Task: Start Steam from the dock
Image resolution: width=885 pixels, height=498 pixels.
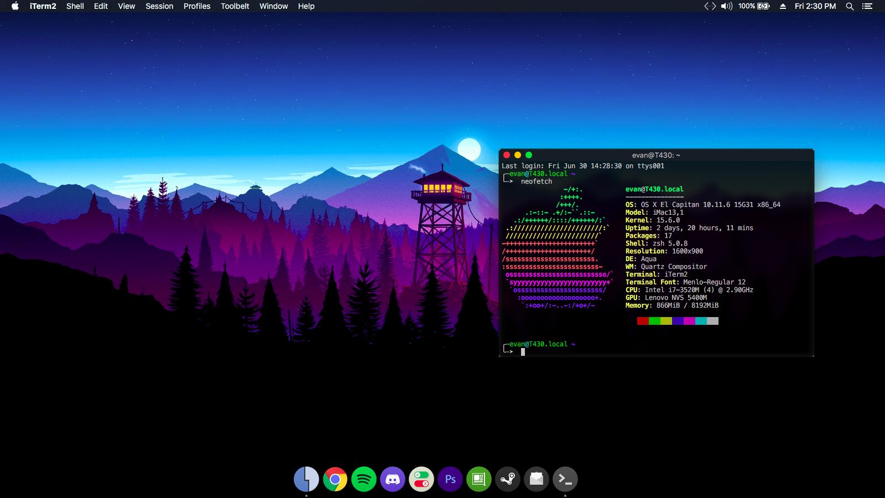Action: pyautogui.click(x=507, y=479)
